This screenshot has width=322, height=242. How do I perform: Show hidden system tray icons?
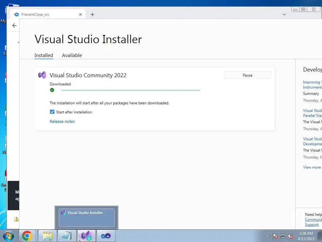point(267,236)
